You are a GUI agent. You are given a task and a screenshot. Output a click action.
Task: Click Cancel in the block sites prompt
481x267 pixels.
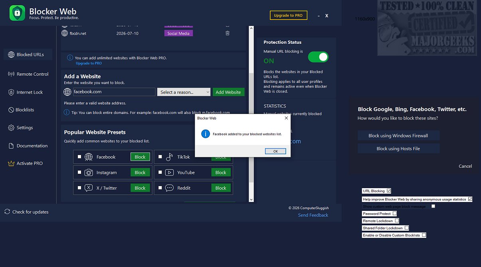pyautogui.click(x=465, y=166)
